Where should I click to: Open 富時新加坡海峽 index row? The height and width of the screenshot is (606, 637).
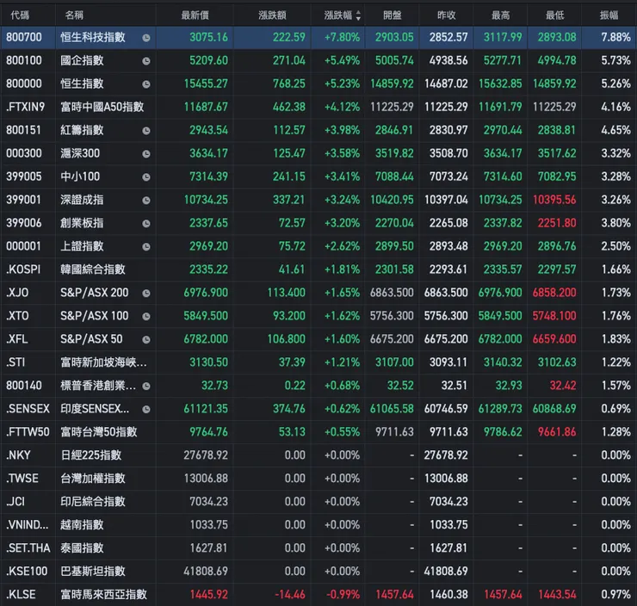pos(318,362)
